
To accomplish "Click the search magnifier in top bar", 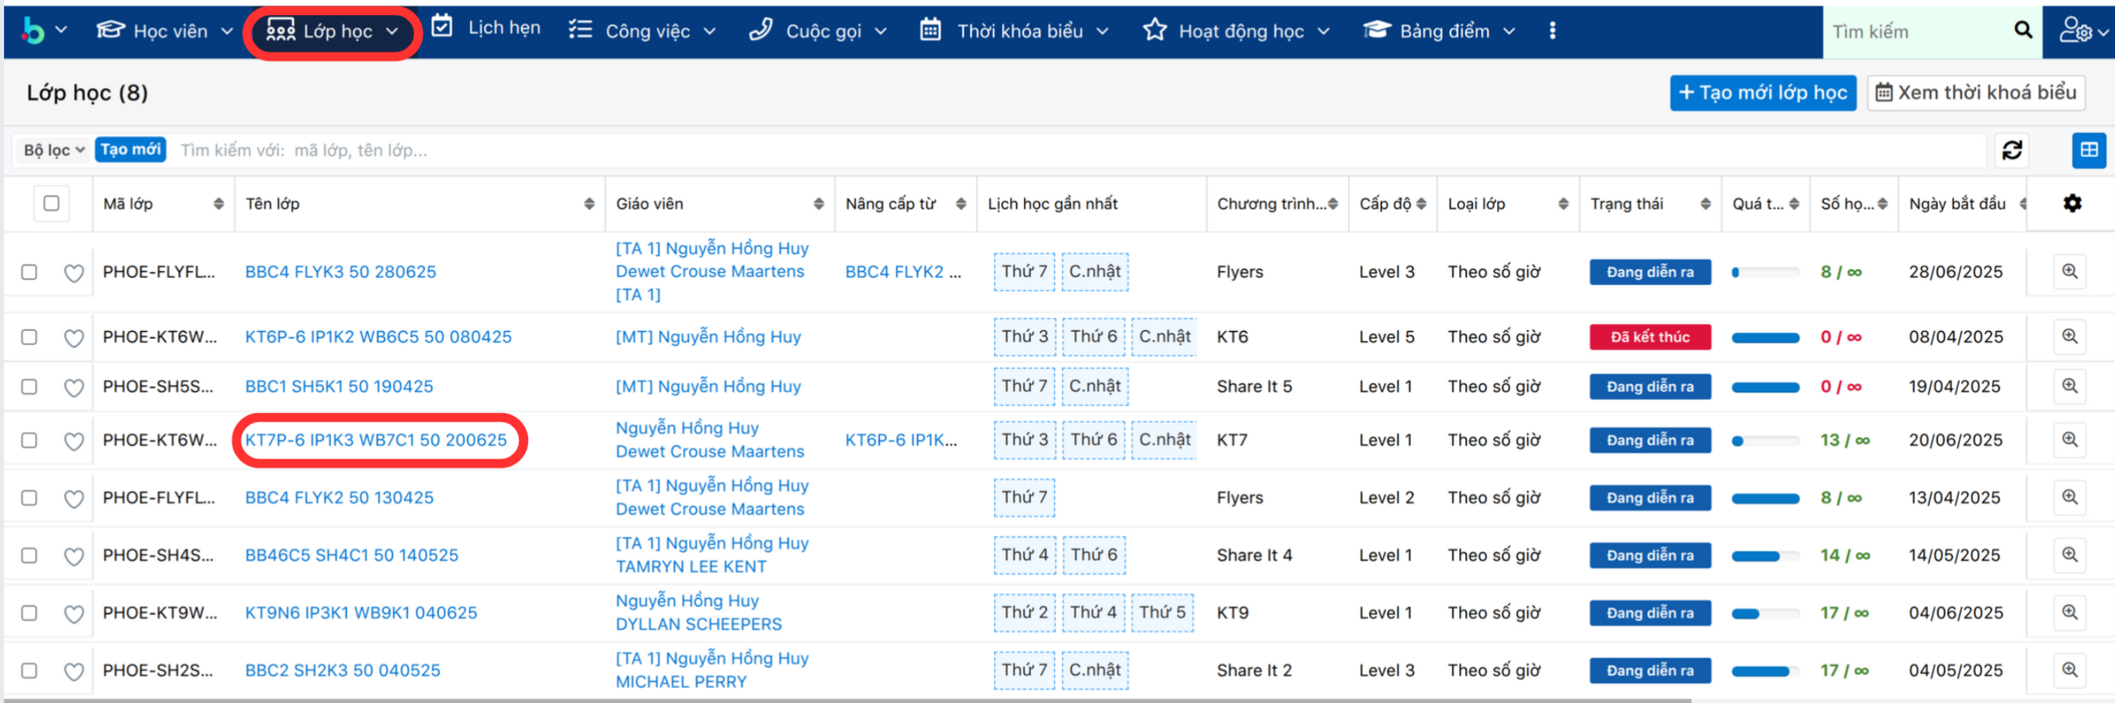I will 2023,32.
